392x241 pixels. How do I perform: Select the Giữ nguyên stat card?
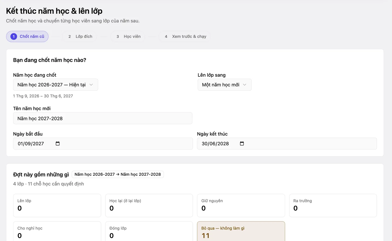(241, 205)
